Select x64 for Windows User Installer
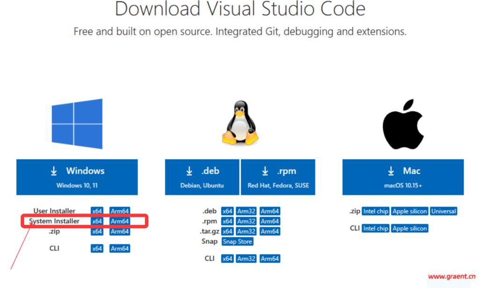 97,211
